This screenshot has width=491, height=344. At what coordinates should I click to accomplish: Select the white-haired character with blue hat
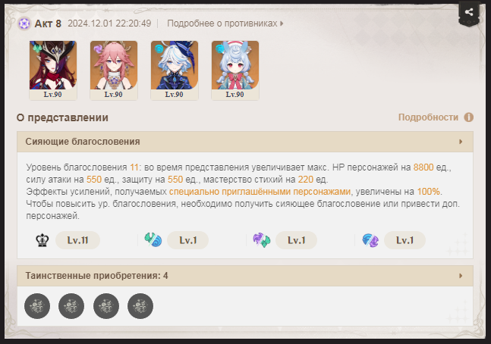tap(175, 70)
